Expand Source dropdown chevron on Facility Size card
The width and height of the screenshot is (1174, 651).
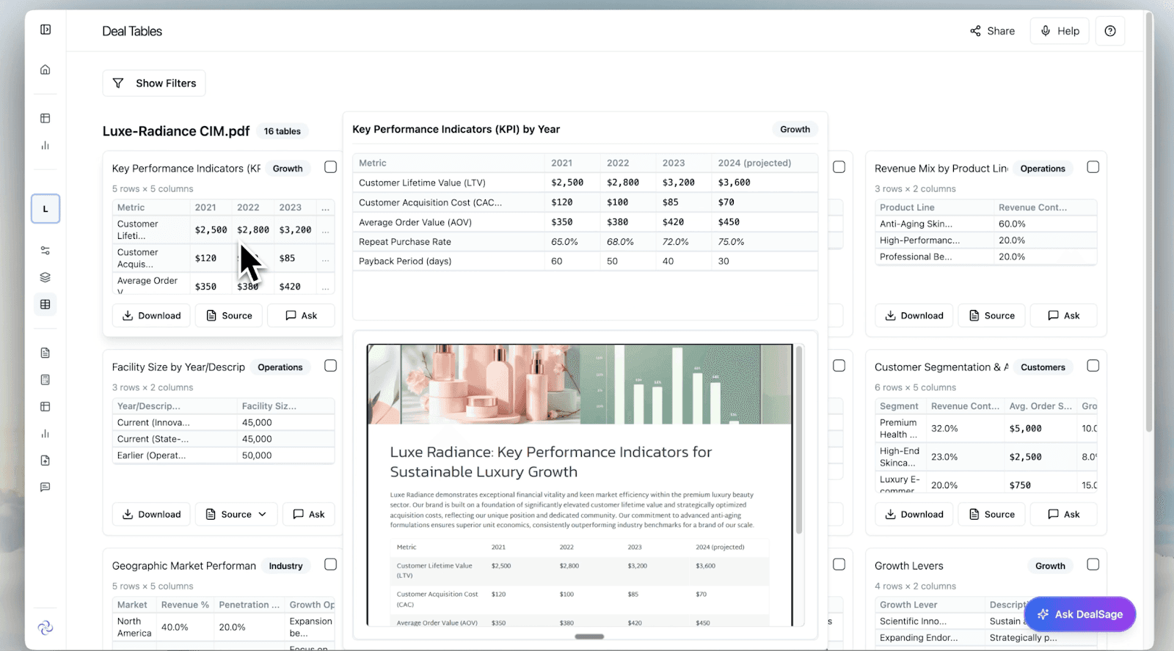tap(263, 514)
